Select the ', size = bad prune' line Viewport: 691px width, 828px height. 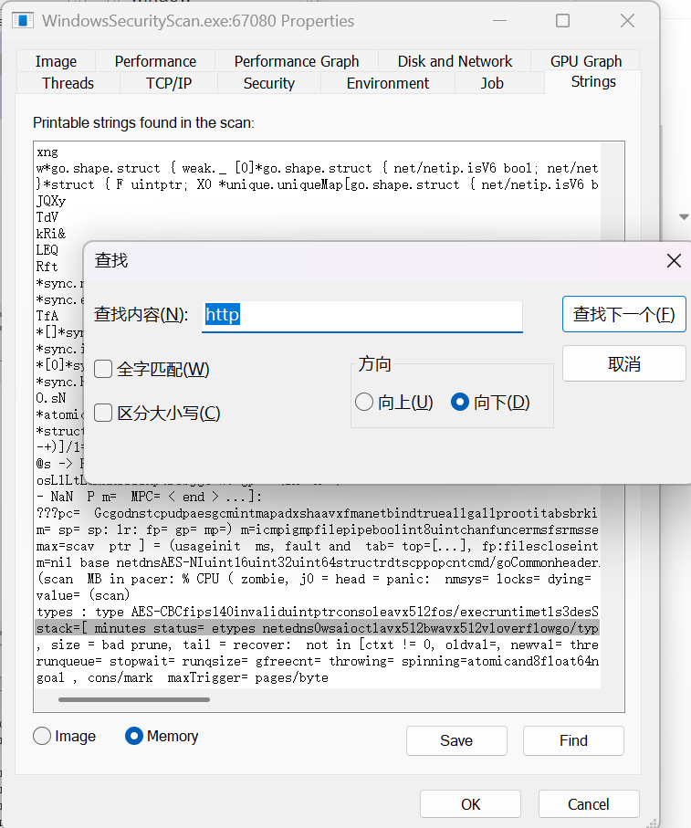(318, 645)
